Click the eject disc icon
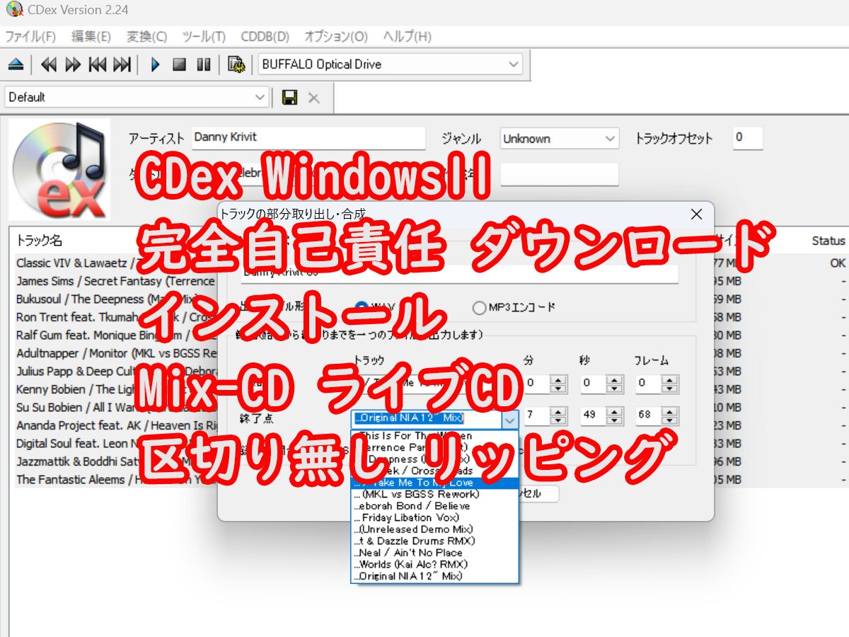This screenshot has height=637, width=849. click(x=16, y=64)
